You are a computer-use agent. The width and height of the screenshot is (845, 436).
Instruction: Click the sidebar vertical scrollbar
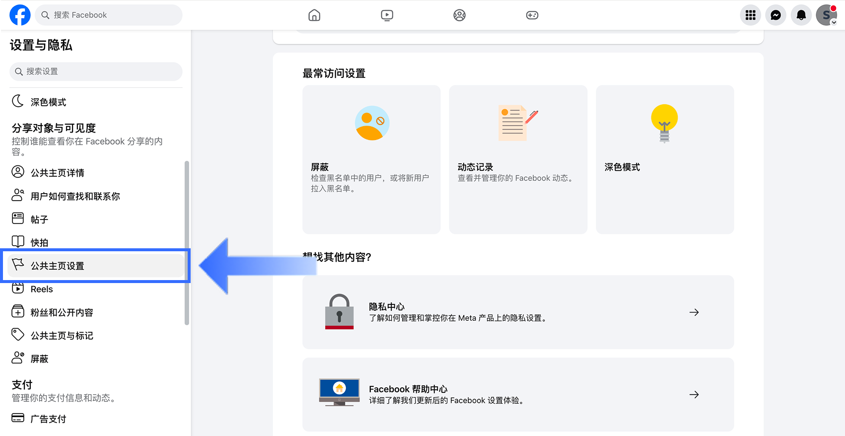(x=187, y=243)
